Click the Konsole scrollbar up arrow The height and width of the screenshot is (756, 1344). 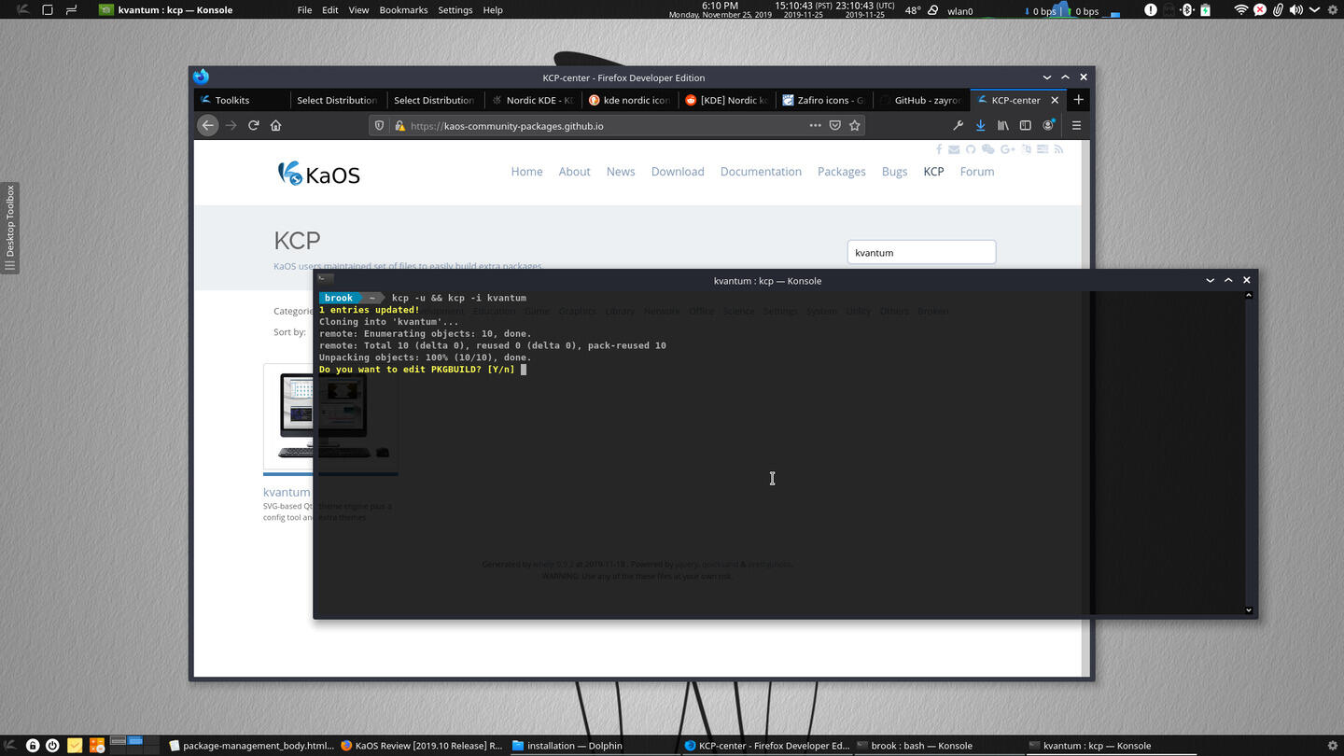1249,296
